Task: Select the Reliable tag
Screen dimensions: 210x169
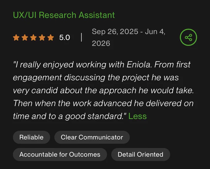Action: pyautogui.click(x=31, y=137)
